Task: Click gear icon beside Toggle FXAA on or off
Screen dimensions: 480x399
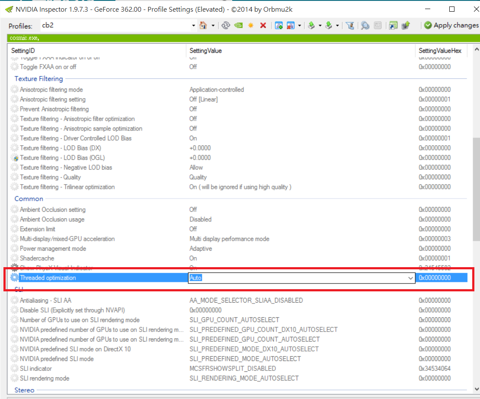Action: (14, 67)
